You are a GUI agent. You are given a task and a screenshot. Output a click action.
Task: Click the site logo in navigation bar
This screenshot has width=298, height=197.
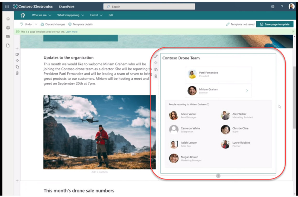[23, 15]
